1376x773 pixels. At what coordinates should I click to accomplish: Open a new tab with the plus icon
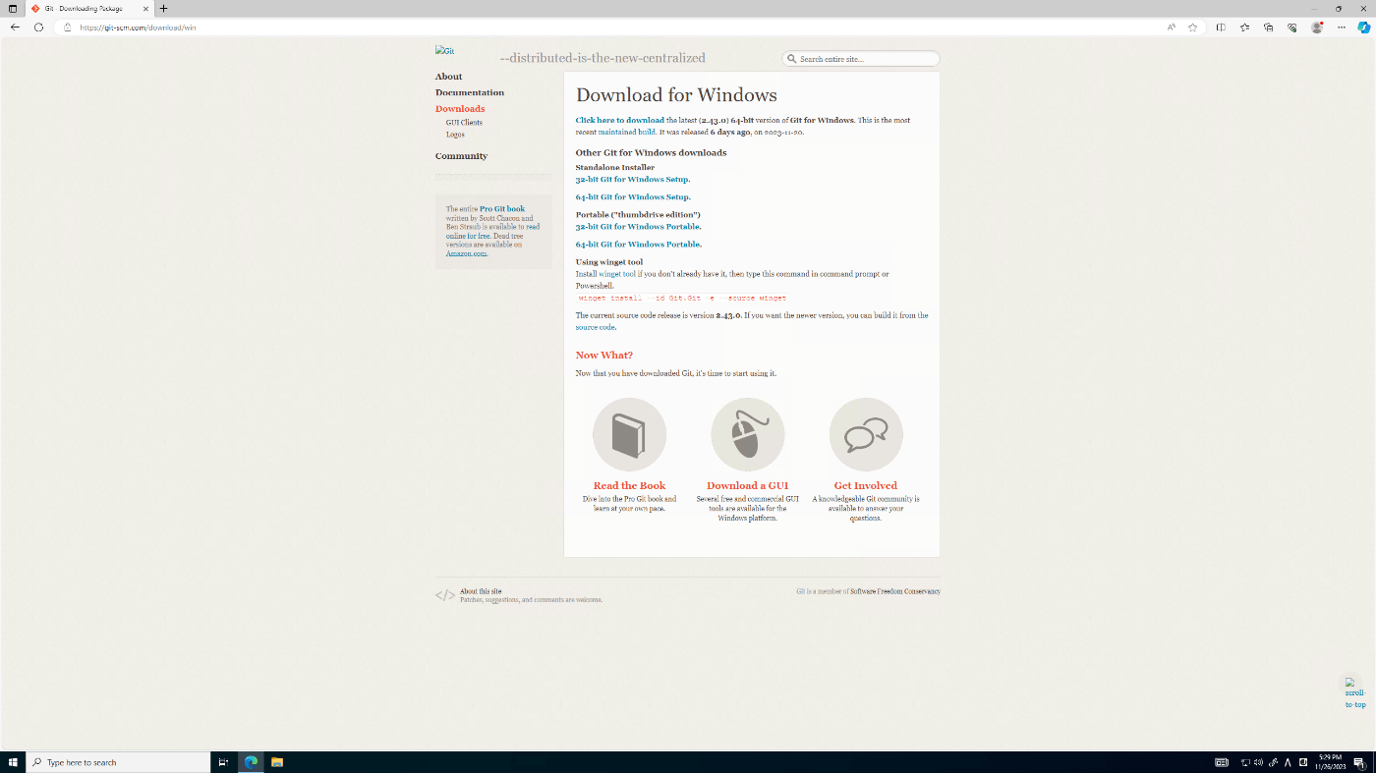pos(163,8)
